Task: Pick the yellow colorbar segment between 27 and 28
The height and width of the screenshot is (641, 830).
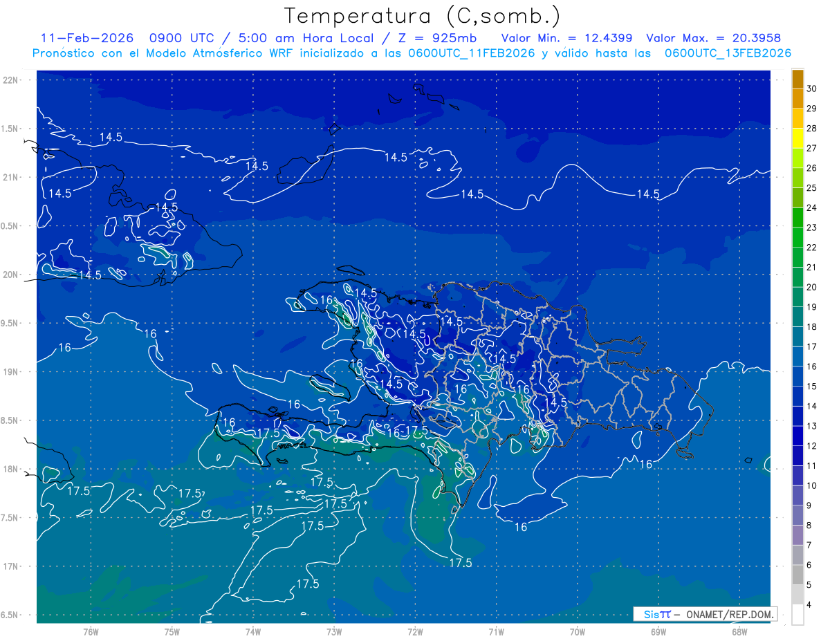Action: [797, 138]
